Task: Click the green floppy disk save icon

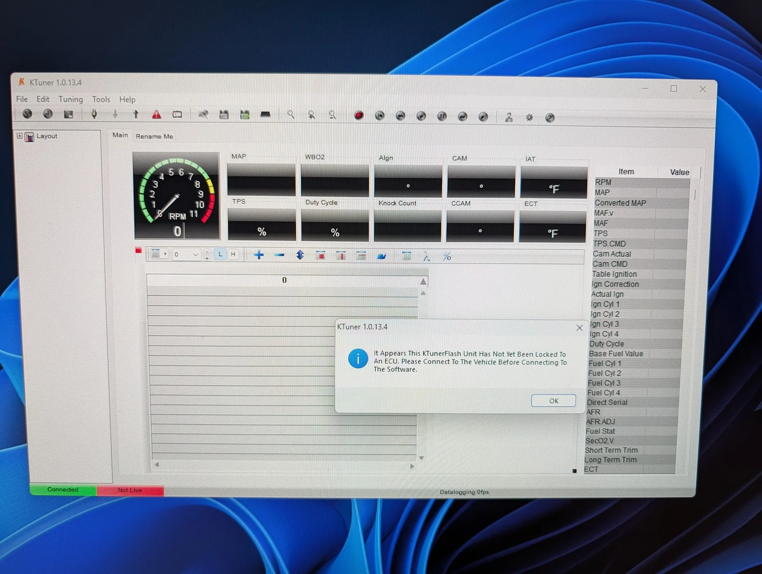Action: pos(245,115)
